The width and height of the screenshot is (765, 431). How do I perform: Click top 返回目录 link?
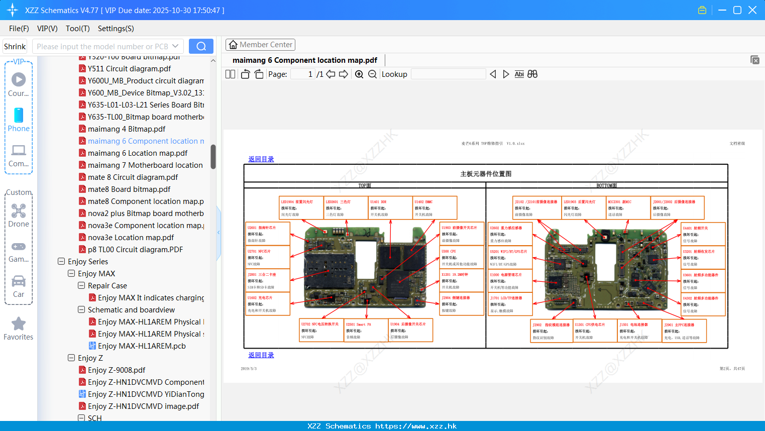point(261,159)
